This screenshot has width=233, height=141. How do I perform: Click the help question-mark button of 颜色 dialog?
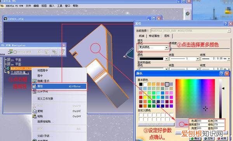pos(222,74)
